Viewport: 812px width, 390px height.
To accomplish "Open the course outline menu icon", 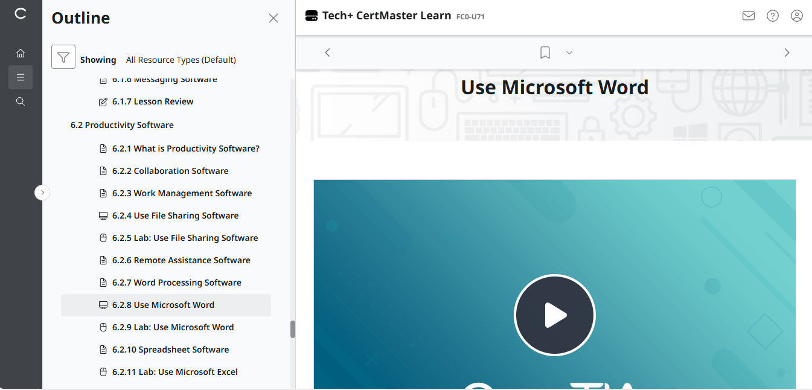I will click(20, 77).
